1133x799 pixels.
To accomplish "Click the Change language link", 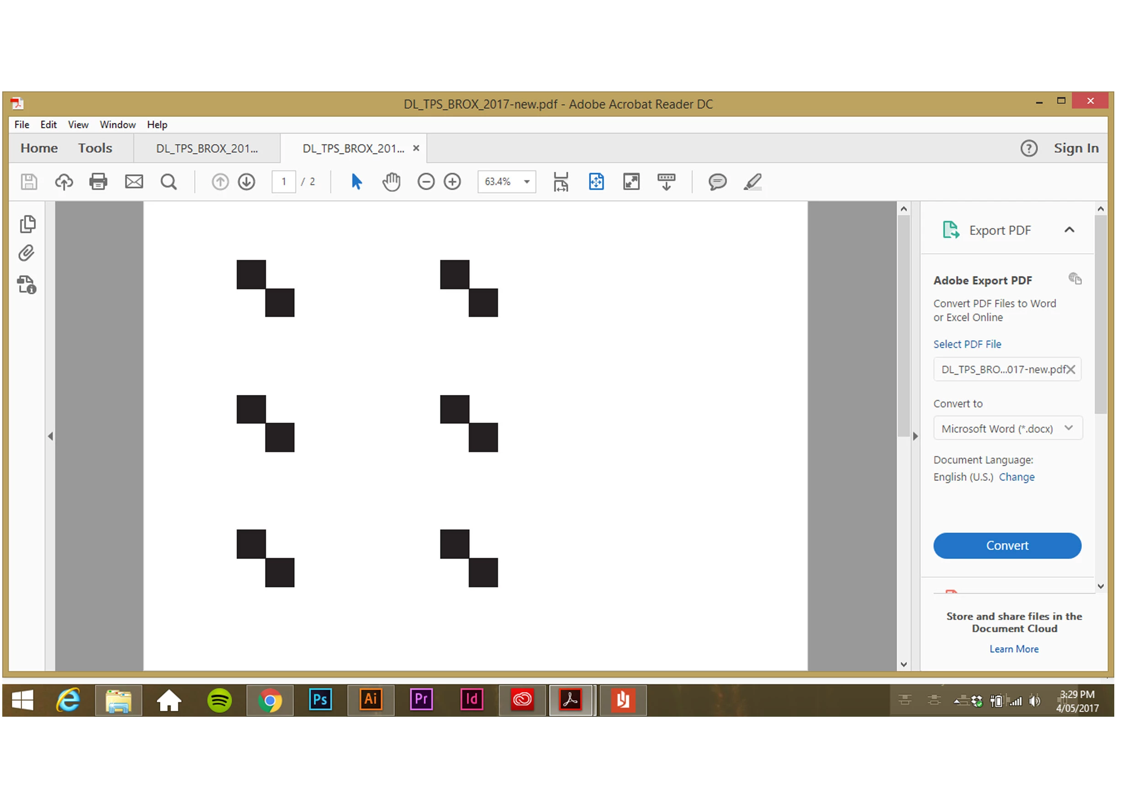I will [1017, 477].
